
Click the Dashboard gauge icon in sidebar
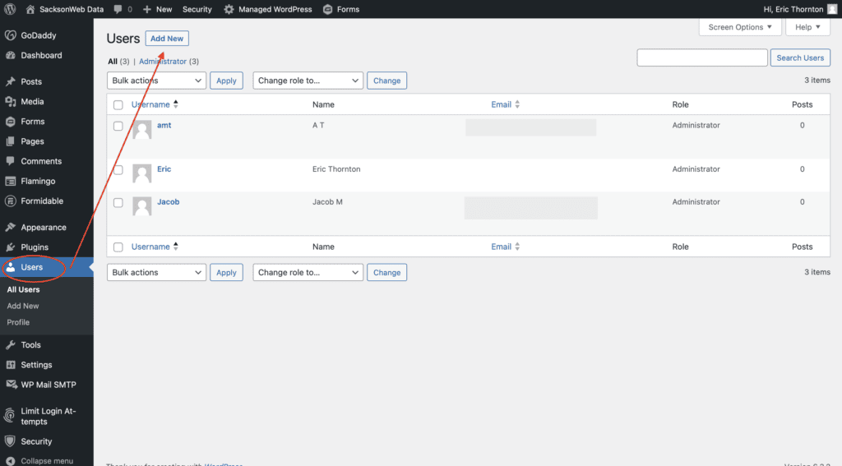click(x=10, y=55)
